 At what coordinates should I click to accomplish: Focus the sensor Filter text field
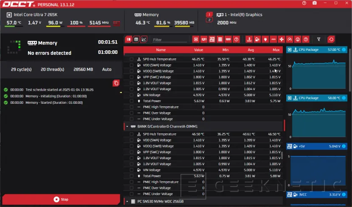coord(169,40)
